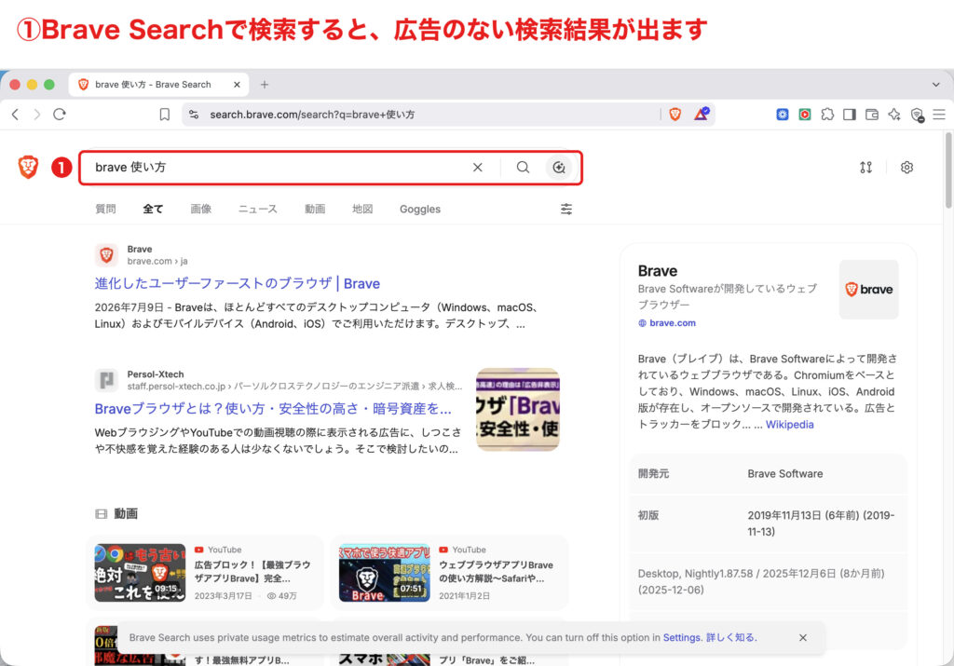Go forward with the forward arrow
The height and width of the screenshot is (666, 954).
(x=37, y=115)
